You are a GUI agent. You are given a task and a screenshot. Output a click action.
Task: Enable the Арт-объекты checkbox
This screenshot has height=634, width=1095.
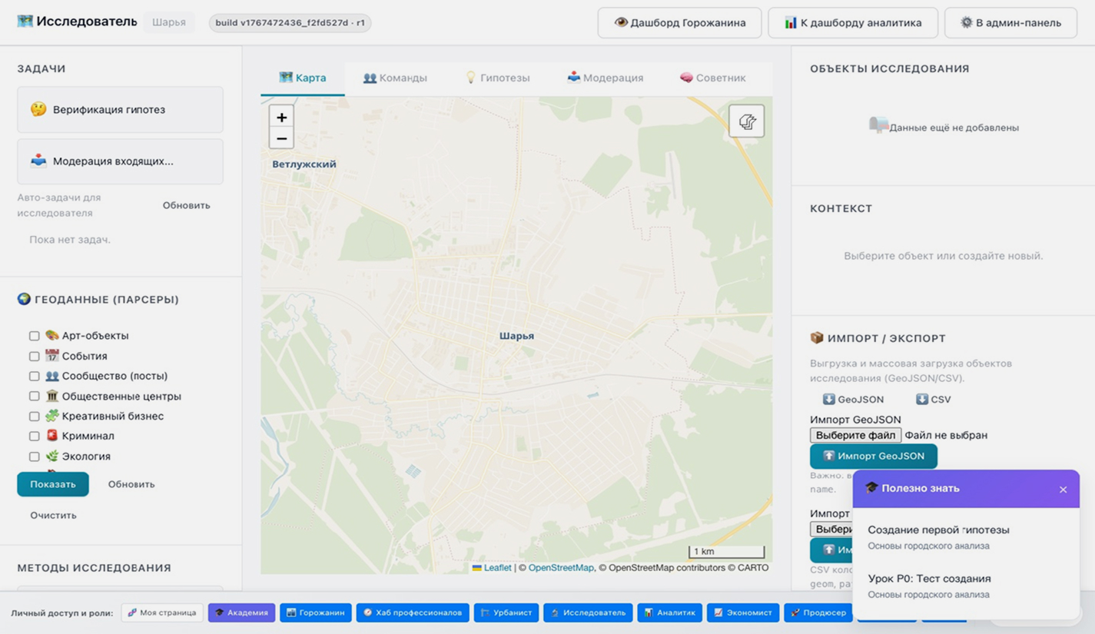tap(35, 336)
